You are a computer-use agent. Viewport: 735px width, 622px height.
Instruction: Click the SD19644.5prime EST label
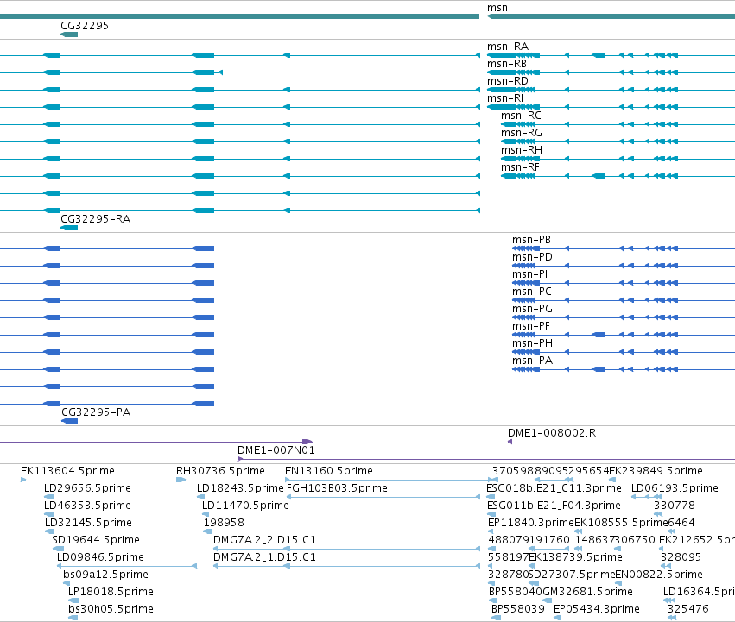click(x=96, y=541)
